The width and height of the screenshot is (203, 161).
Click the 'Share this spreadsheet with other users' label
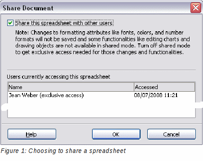pos(64,23)
